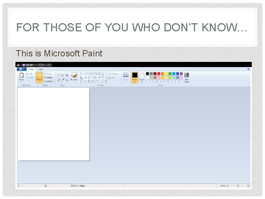The height and width of the screenshot is (199, 265).
Task: Click the Crop command
Action: 47,74
